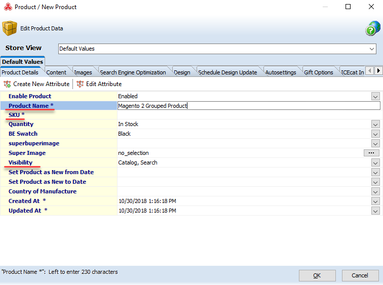Viewport: 383px width, 285px height.
Task: Click the OK button
Action: click(x=317, y=275)
